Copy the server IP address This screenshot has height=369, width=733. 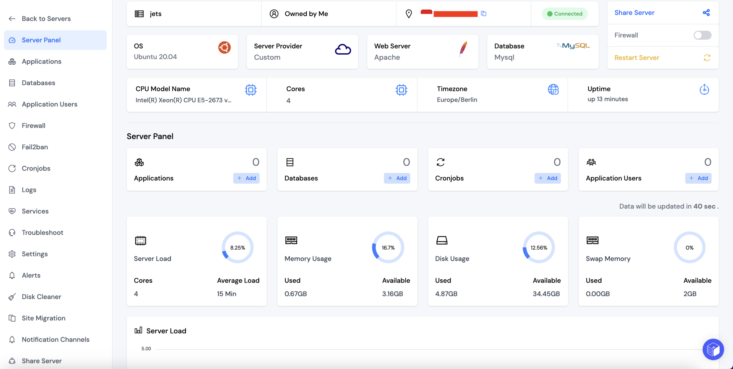click(x=484, y=13)
